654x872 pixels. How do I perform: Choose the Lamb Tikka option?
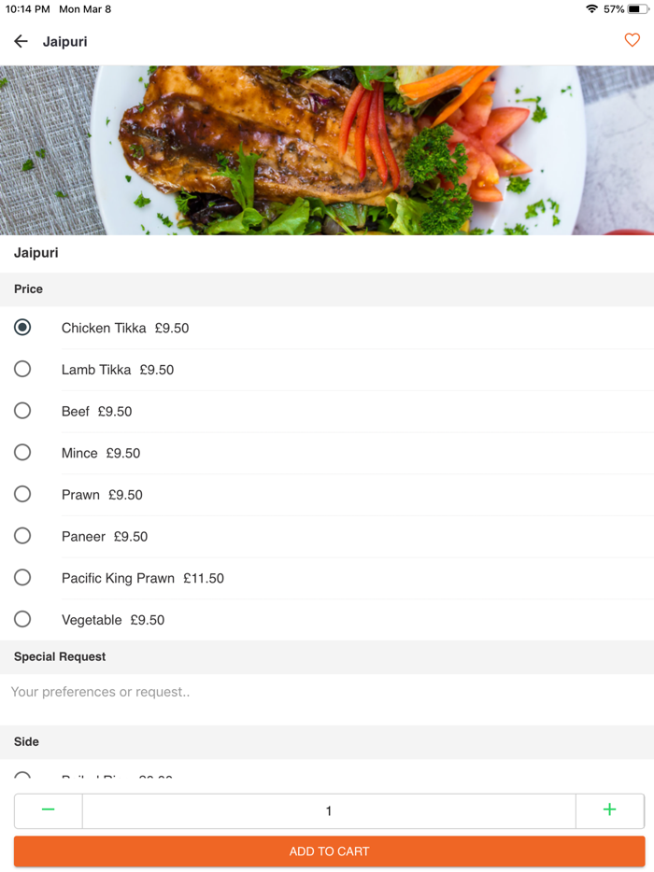pyautogui.click(x=22, y=369)
